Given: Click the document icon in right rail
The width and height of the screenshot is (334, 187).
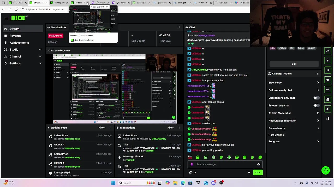Looking at the screenshot, I should tap(328, 70).
